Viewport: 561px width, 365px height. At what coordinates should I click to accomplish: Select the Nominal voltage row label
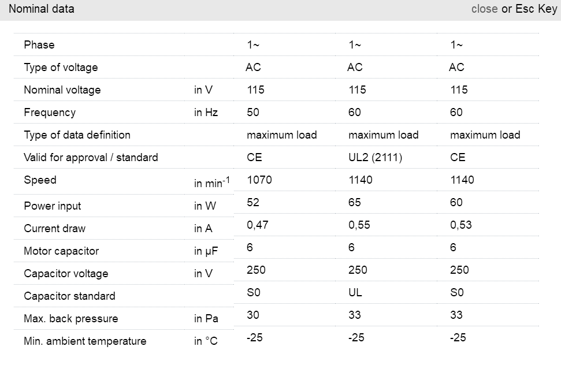click(62, 90)
